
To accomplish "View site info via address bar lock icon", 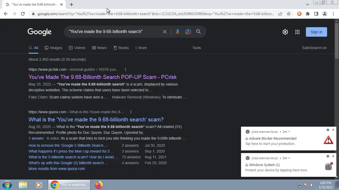I will point(33,14).
